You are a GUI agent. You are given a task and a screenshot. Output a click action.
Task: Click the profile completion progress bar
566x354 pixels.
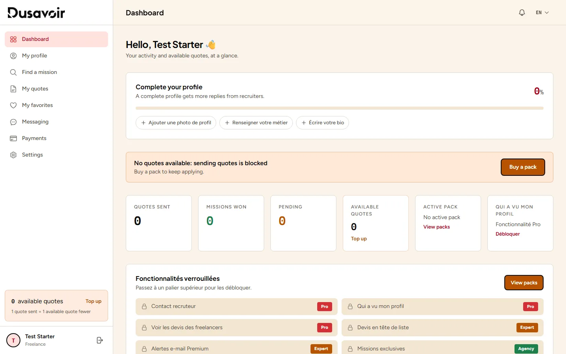340,108
